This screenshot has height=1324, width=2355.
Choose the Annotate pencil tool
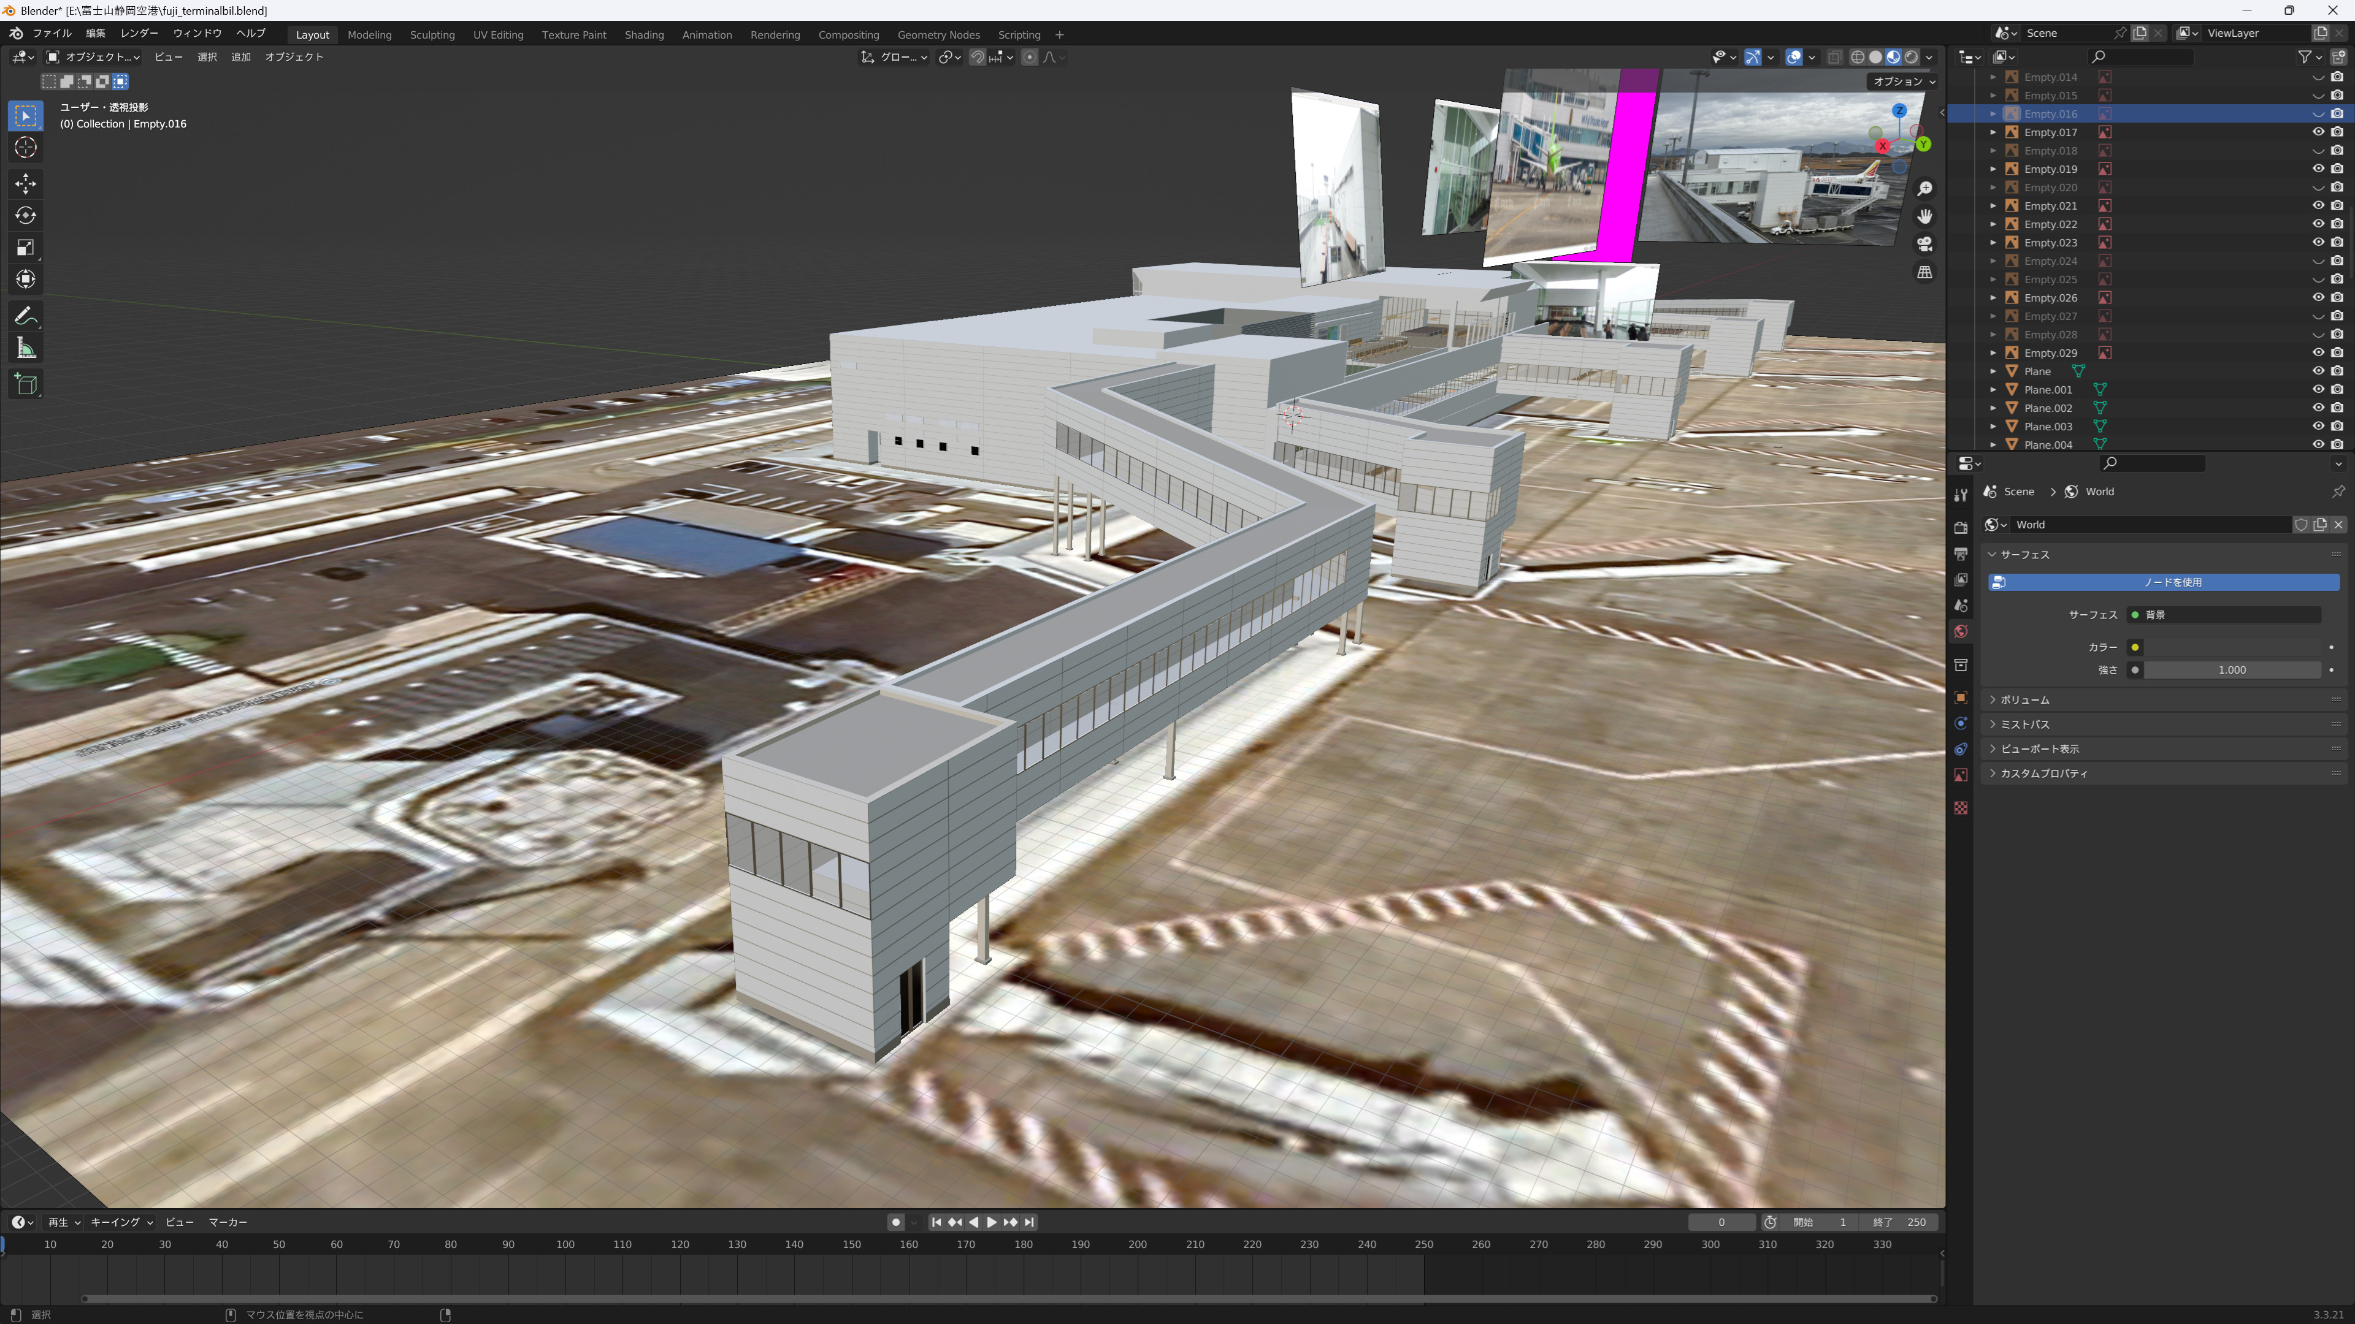(26, 316)
